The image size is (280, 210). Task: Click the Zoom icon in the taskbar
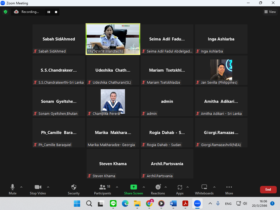click(x=197, y=203)
